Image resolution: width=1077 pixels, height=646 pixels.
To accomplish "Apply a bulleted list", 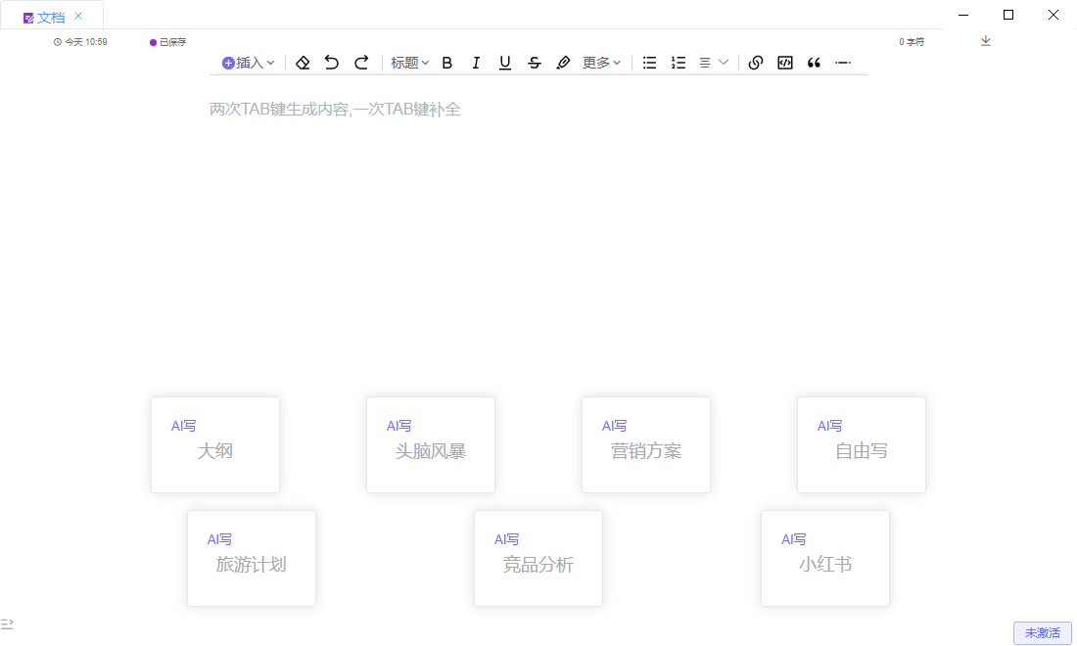I will coord(649,62).
